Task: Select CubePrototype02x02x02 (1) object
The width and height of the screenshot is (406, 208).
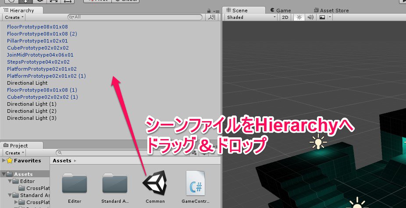Action: pyautogui.click(x=43, y=97)
